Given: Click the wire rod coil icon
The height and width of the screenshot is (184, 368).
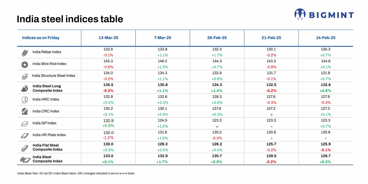Looking at the screenshot, I should [25, 64].
